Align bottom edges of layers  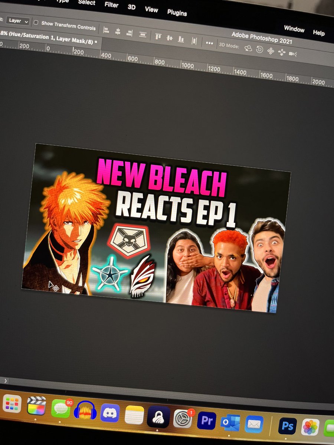tap(181, 39)
